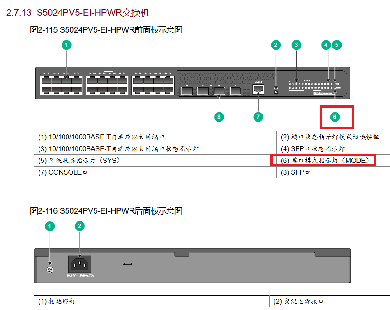
Task: Click green callout 2 on front panel figure
Action: [x=276, y=45]
